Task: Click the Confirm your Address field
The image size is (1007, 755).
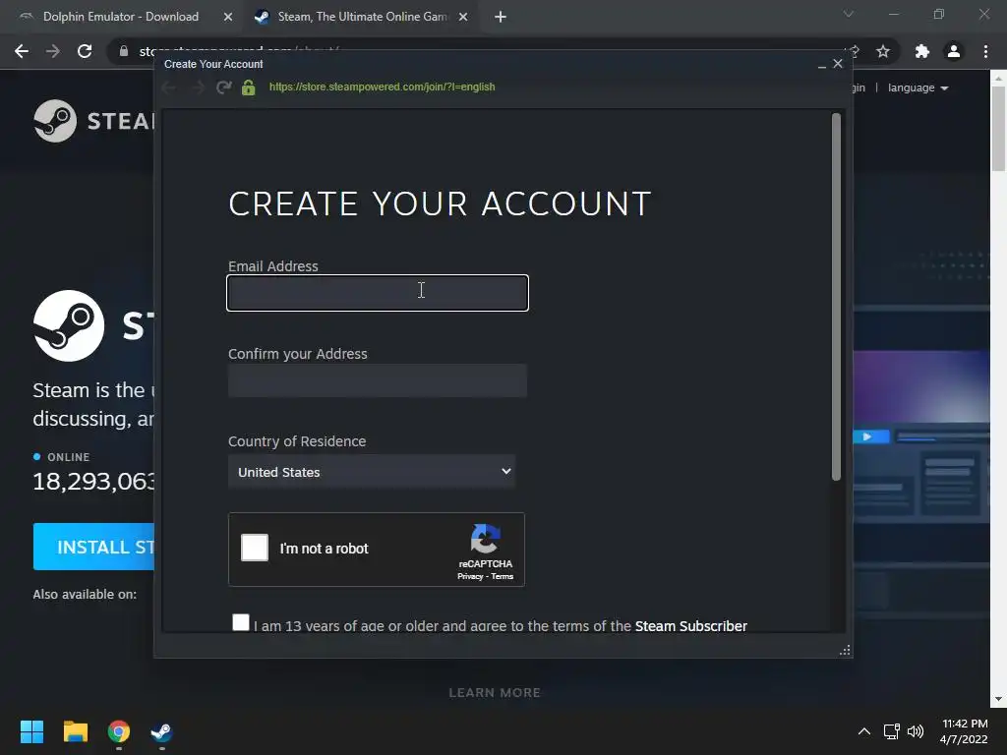Action: click(x=378, y=380)
